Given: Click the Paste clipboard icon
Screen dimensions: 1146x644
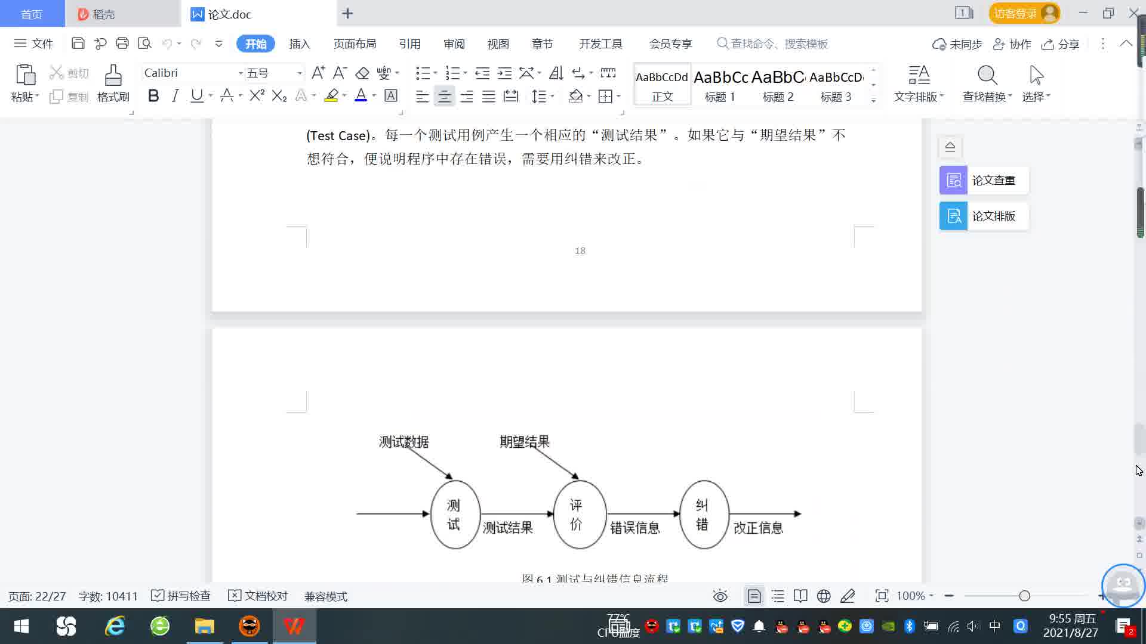Looking at the screenshot, I should pos(25,75).
